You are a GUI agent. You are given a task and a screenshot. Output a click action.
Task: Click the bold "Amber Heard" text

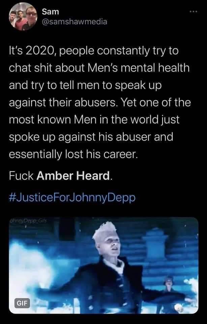coord(74,176)
